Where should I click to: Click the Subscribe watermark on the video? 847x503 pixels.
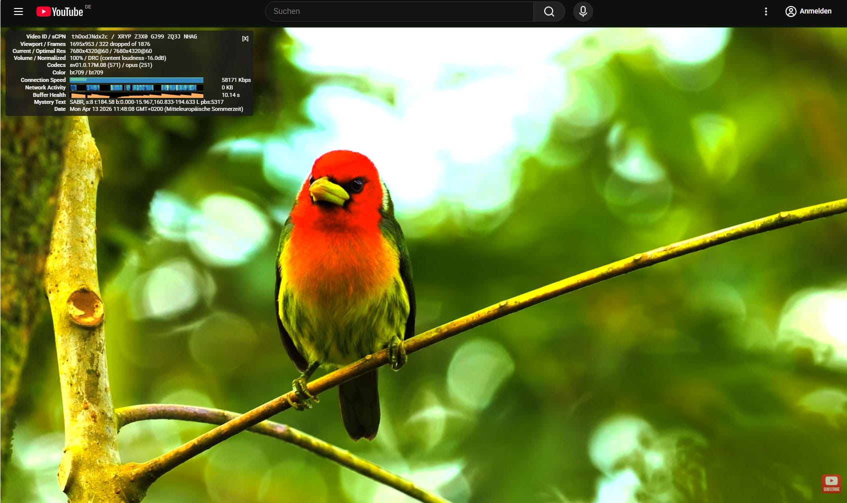pos(831,483)
